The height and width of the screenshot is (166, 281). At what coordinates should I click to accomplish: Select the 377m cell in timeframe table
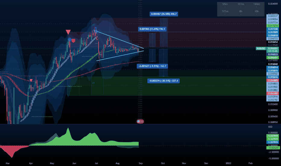tap(225, 11)
